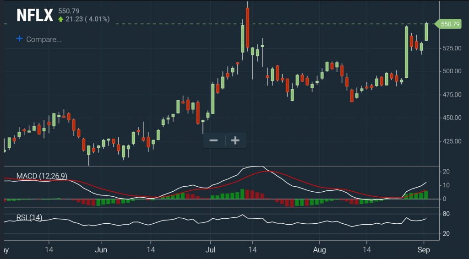Click the 21.23 (4.01%) change text
Viewport: 469px width, 259px height.
87,19
